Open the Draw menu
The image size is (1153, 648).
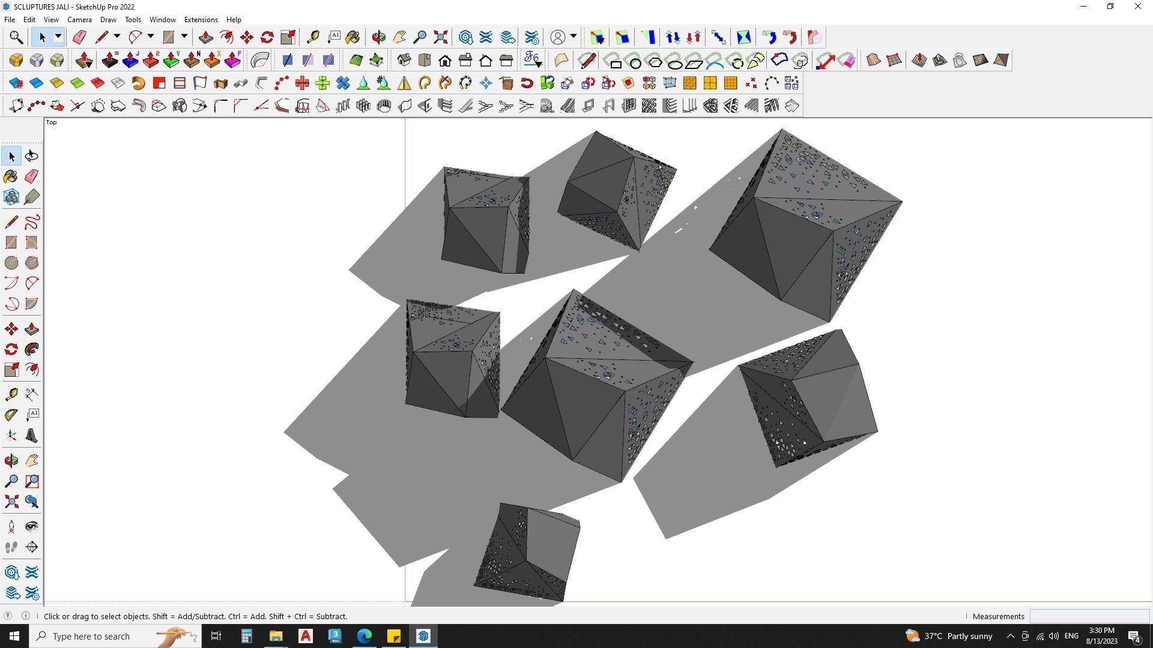tap(108, 20)
